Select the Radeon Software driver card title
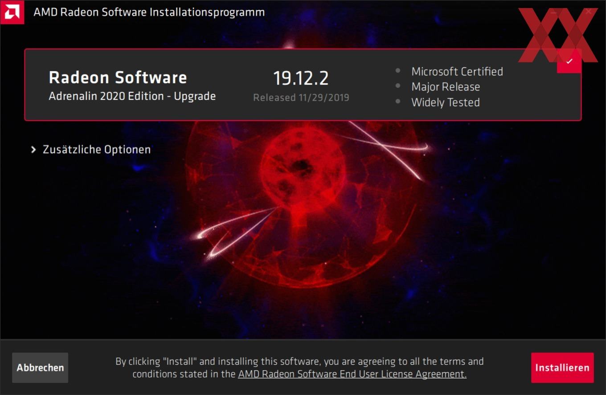 [118, 77]
